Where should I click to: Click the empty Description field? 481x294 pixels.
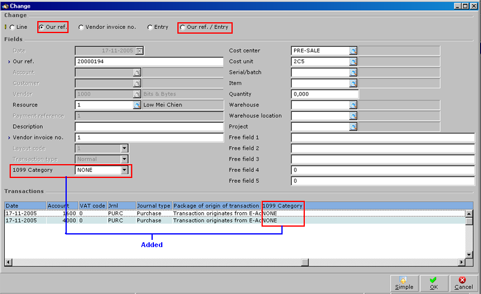point(149,126)
